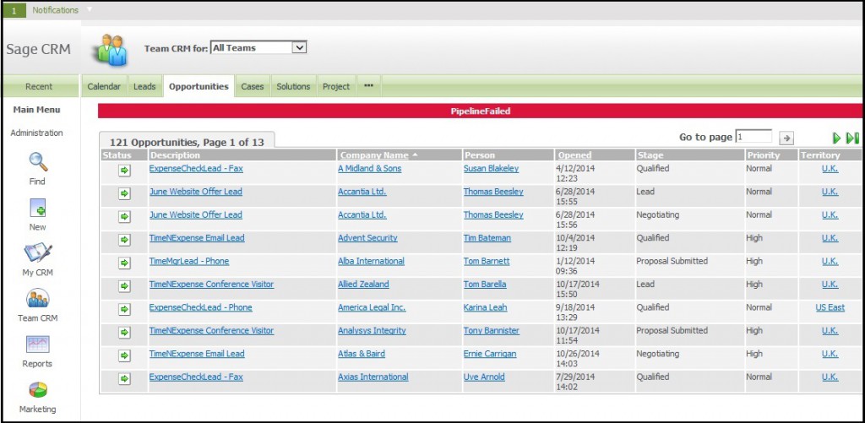Go to next page with the green arrow

pyautogui.click(x=837, y=138)
